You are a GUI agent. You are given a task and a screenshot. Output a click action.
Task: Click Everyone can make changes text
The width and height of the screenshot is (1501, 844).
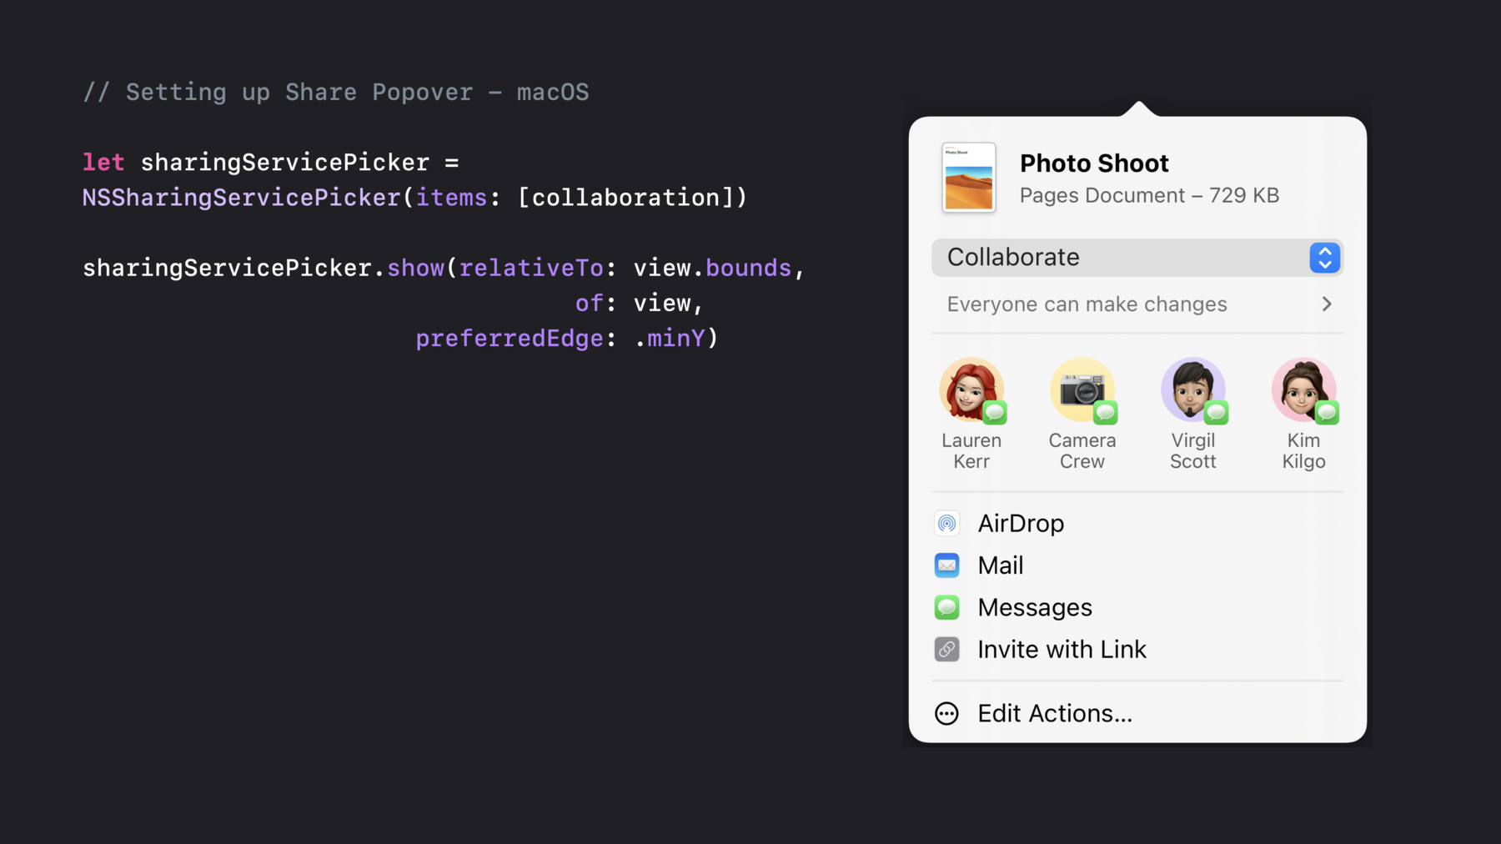tap(1087, 304)
